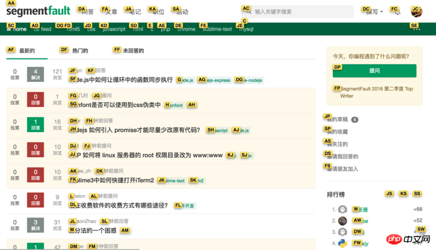The height and width of the screenshot is (250, 436).
Task: Click the 3 解决 box on 分法 question
Action: coord(35,225)
